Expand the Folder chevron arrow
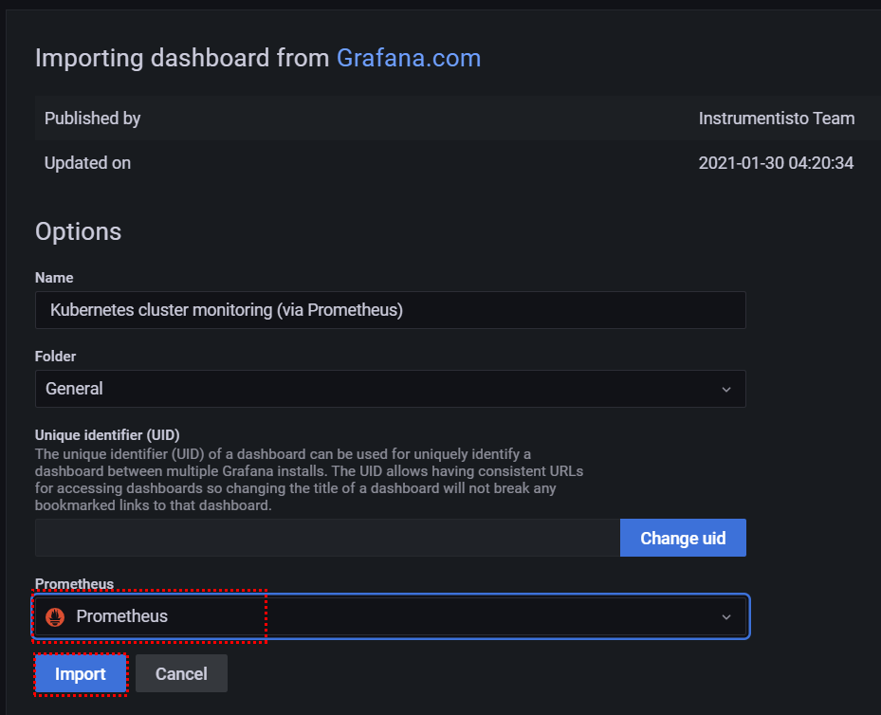The height and width of the screenshot is (715, 881). [x=725, y=389]
